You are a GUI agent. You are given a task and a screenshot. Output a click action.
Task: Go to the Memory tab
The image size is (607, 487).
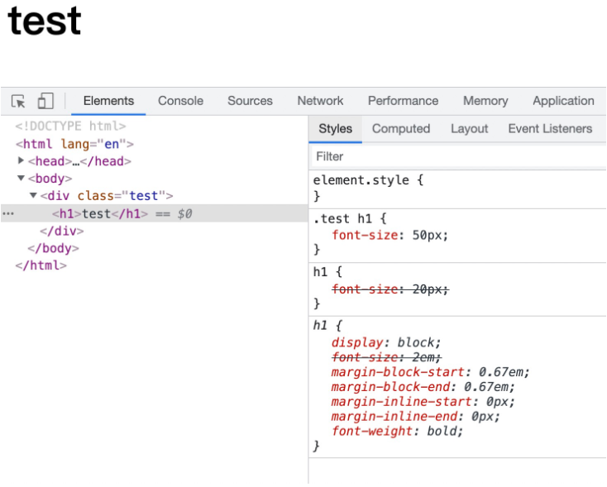pos(485,101)
